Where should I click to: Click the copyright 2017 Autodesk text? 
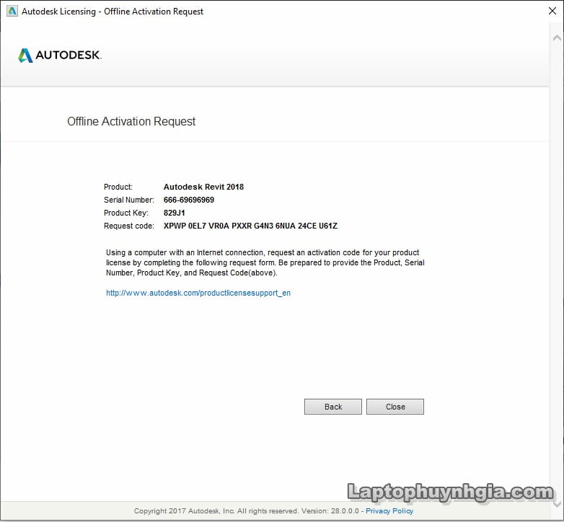(247, 511)
